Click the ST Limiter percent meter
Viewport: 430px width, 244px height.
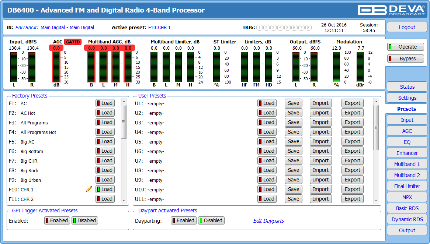coord(216,67)
